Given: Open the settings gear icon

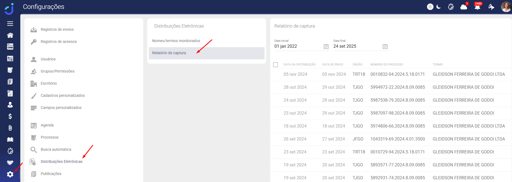Looking at the screenshot, I should 10,174.
